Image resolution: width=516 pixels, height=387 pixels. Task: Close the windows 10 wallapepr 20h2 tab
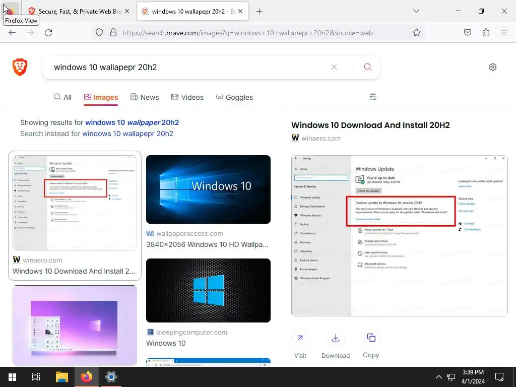pos(240,12)
